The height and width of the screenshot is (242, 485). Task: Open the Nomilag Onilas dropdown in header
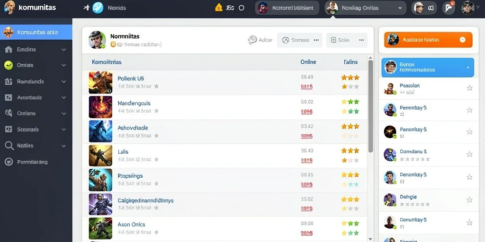[x=365, y=8]
